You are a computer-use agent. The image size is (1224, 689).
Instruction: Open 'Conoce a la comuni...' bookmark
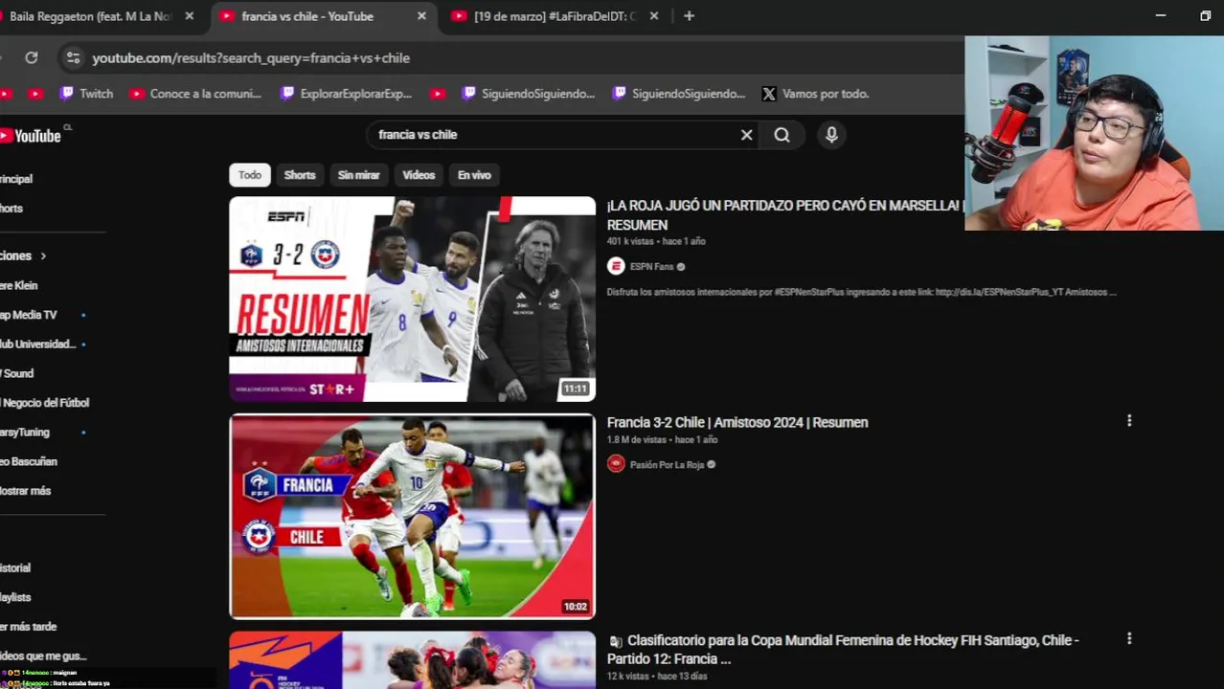(194, 94)
